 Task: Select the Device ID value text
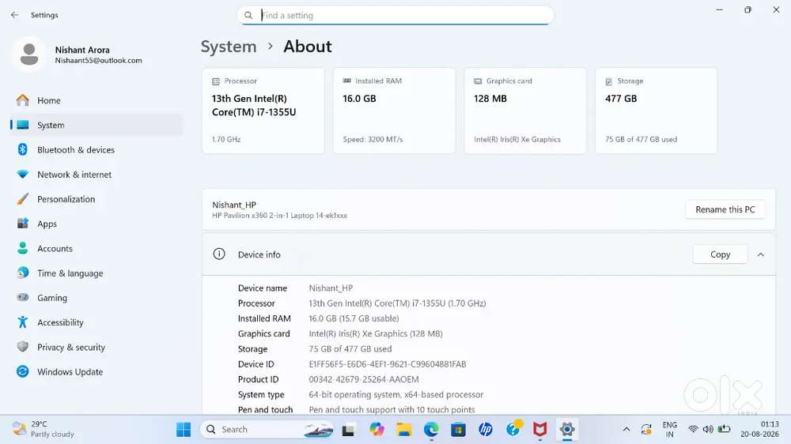388,364
